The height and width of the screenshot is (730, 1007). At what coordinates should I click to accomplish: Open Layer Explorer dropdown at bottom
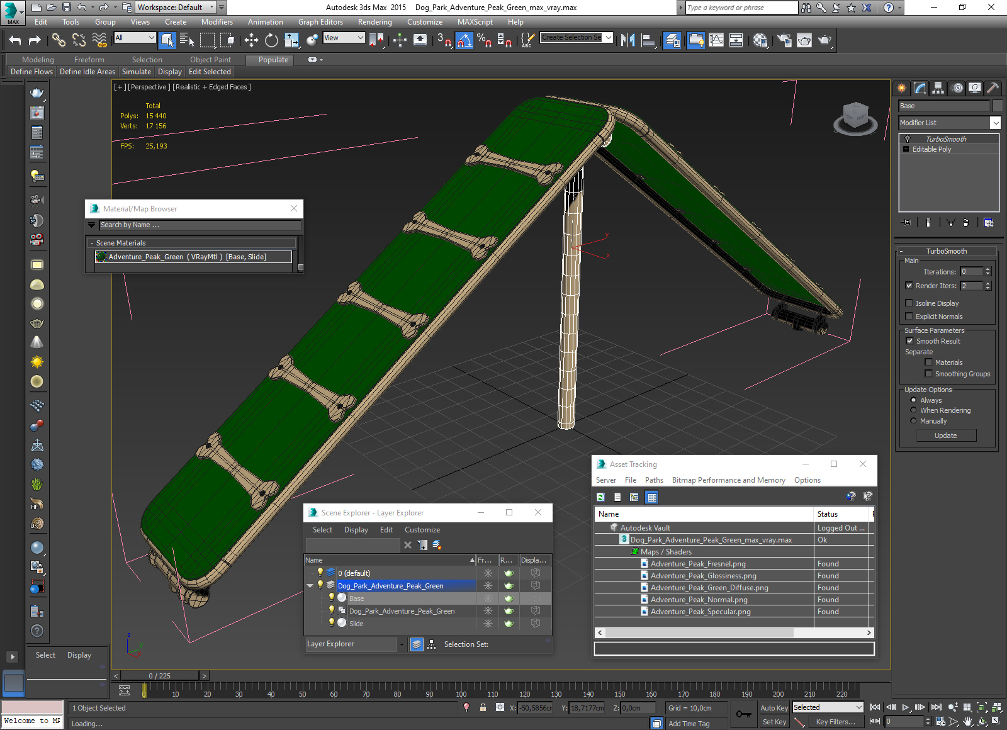pyautogui.click(x=402, y=644)
